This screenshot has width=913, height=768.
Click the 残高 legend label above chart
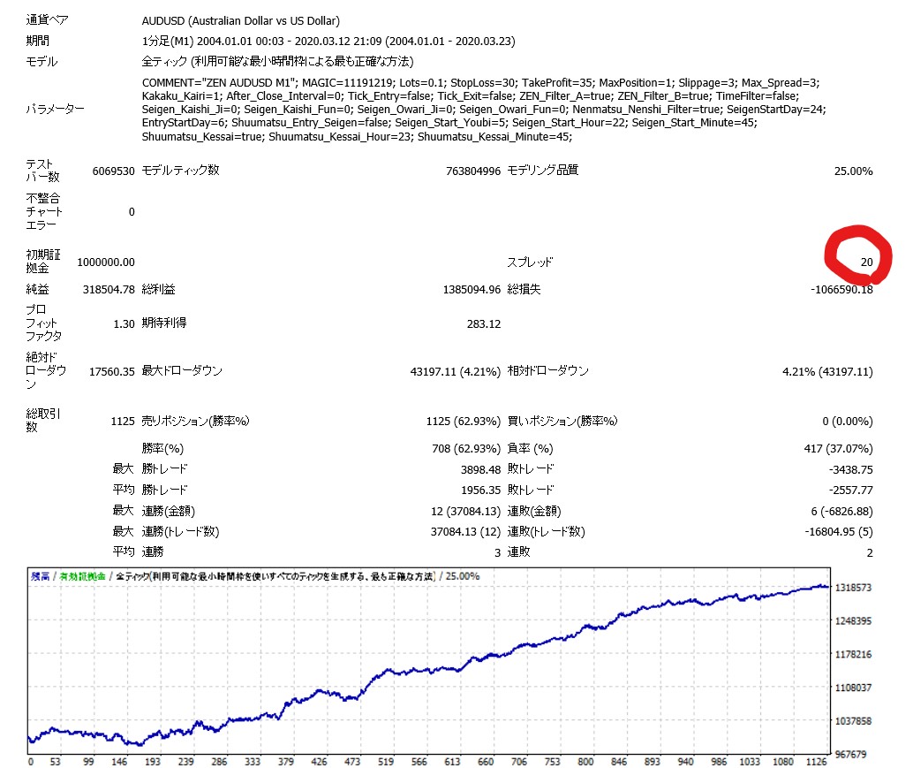pyautogui.click(x=40, y=576)
